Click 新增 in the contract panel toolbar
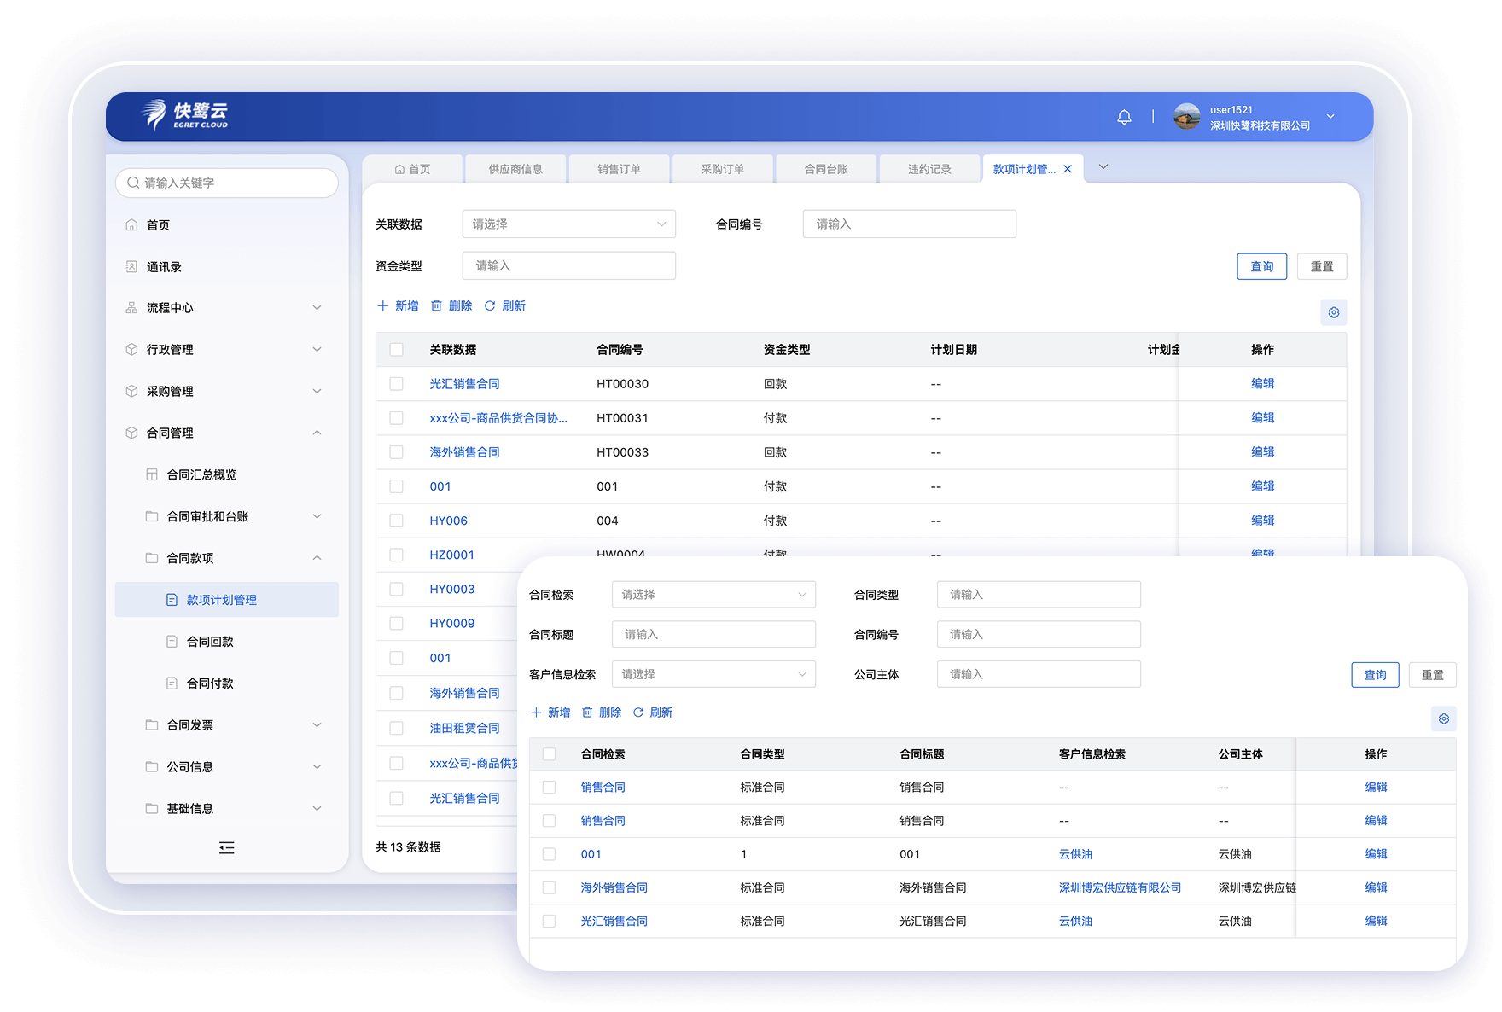The width and height of the screenshot is (1502, 1012). (550, 713)
